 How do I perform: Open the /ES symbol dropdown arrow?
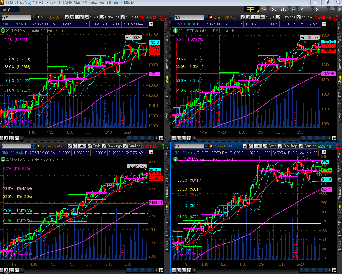206,17
